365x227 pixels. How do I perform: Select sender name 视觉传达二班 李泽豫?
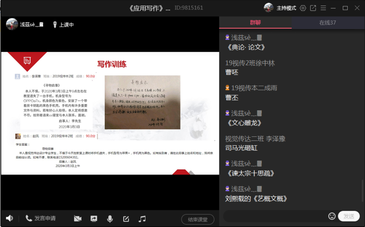coord(255,139)
